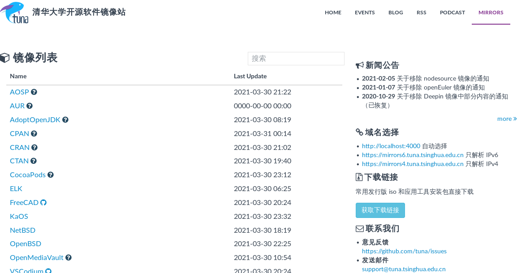Viewport: 530px width, 273px height.
Task: Click the 获取下载链接 button
Action: point(380,210)
